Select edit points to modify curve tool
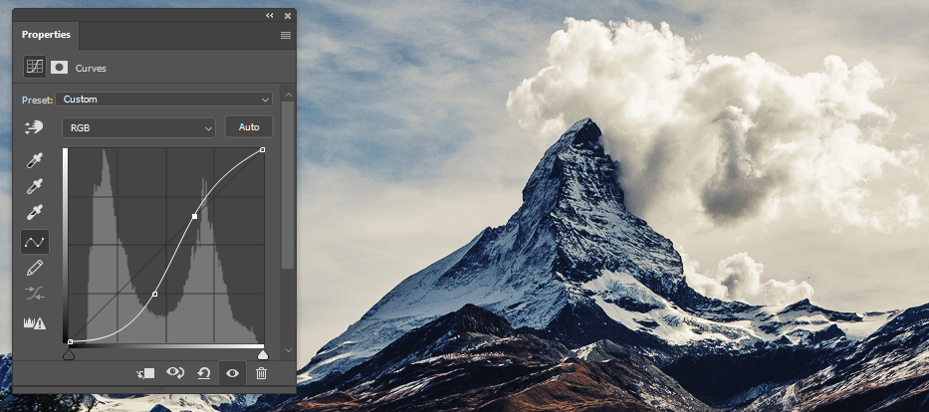Image resolution: width=929 pixels, height=412 pixels. (x=35, y=242)
